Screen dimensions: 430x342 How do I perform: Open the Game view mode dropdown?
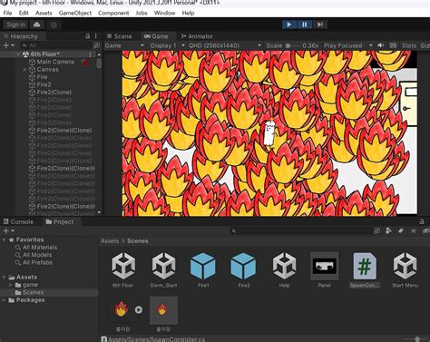124,45
